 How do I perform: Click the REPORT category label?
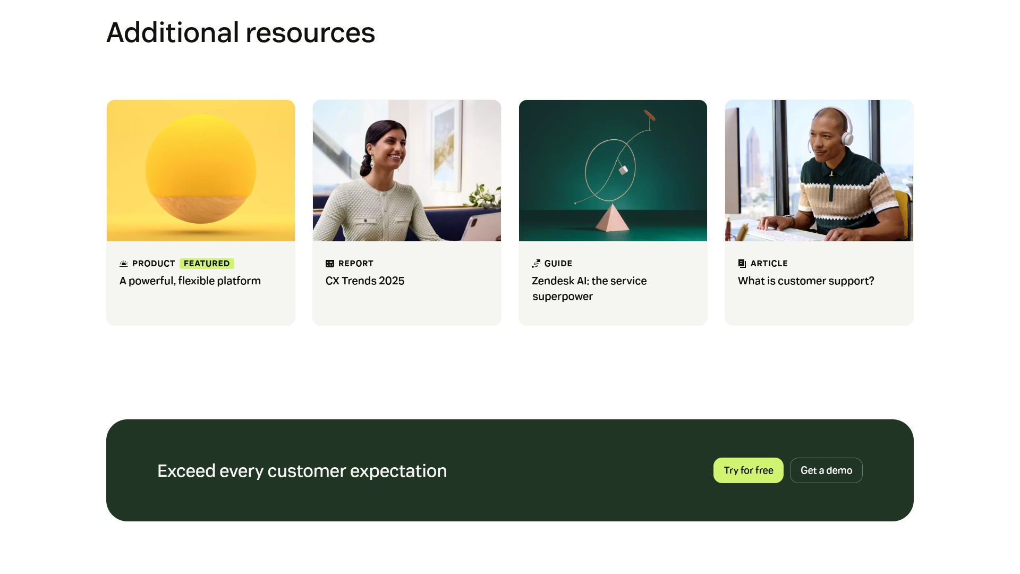point(356,264)
